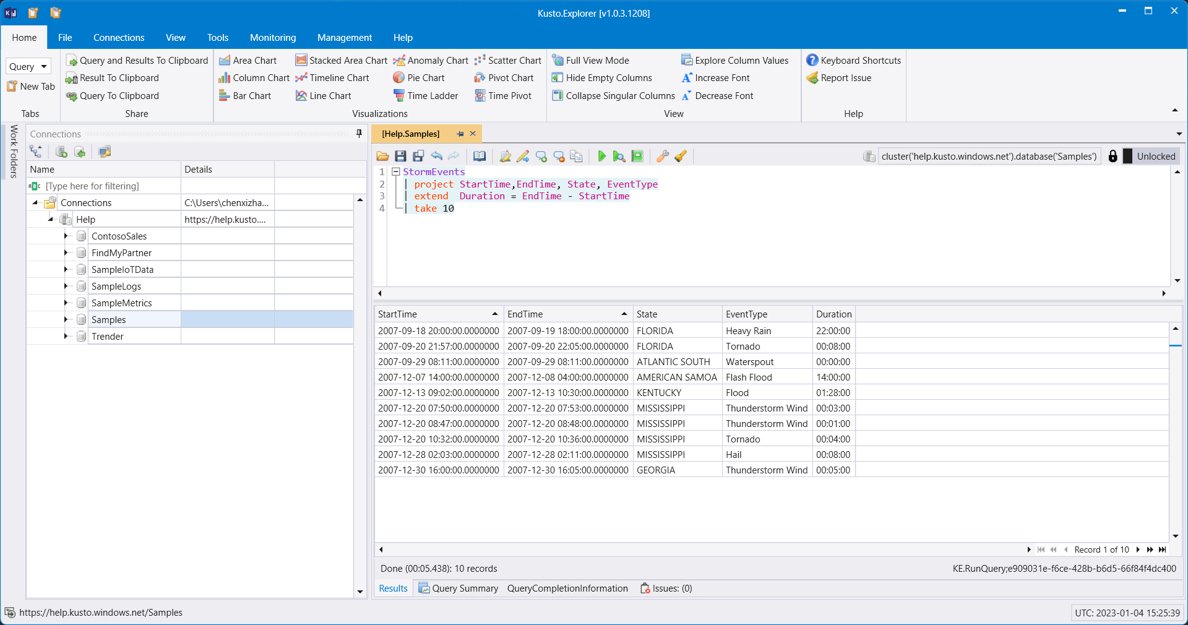Switch to the Query Summary tab
1188x625 pixels.
coord(458,588)
